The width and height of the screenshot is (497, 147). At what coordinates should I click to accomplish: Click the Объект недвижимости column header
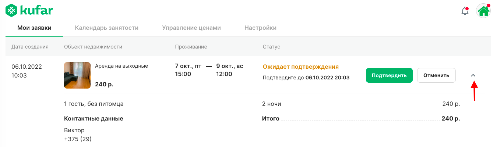pyautogui.click(x=93, y=47)
